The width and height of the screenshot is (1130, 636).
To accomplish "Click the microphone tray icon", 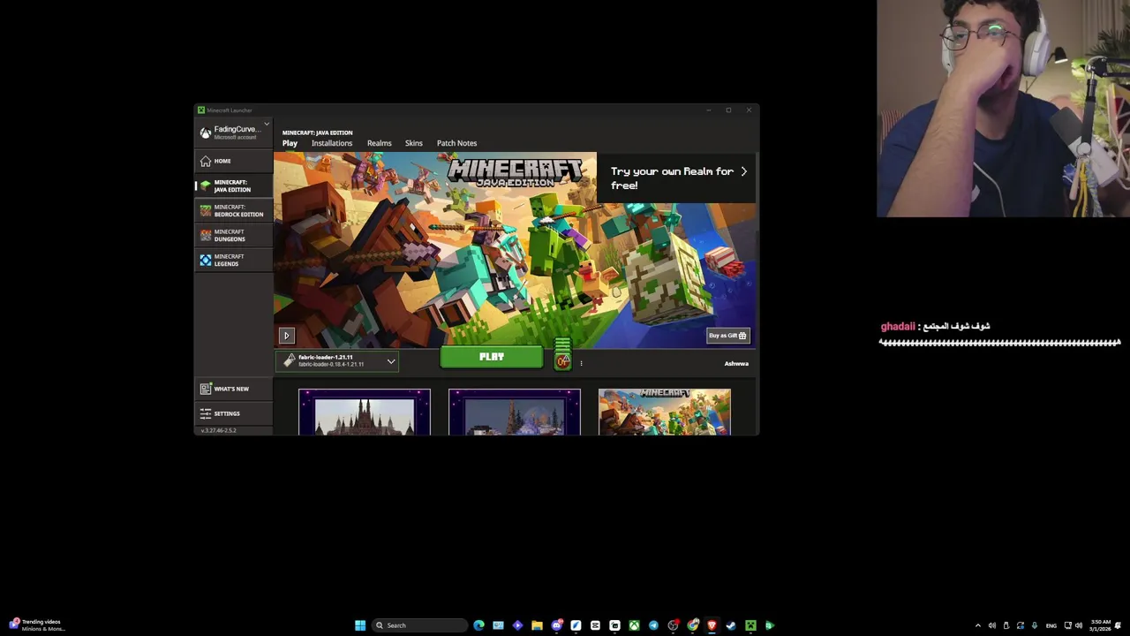I will pyautogui.click(x=1035, y=625).
